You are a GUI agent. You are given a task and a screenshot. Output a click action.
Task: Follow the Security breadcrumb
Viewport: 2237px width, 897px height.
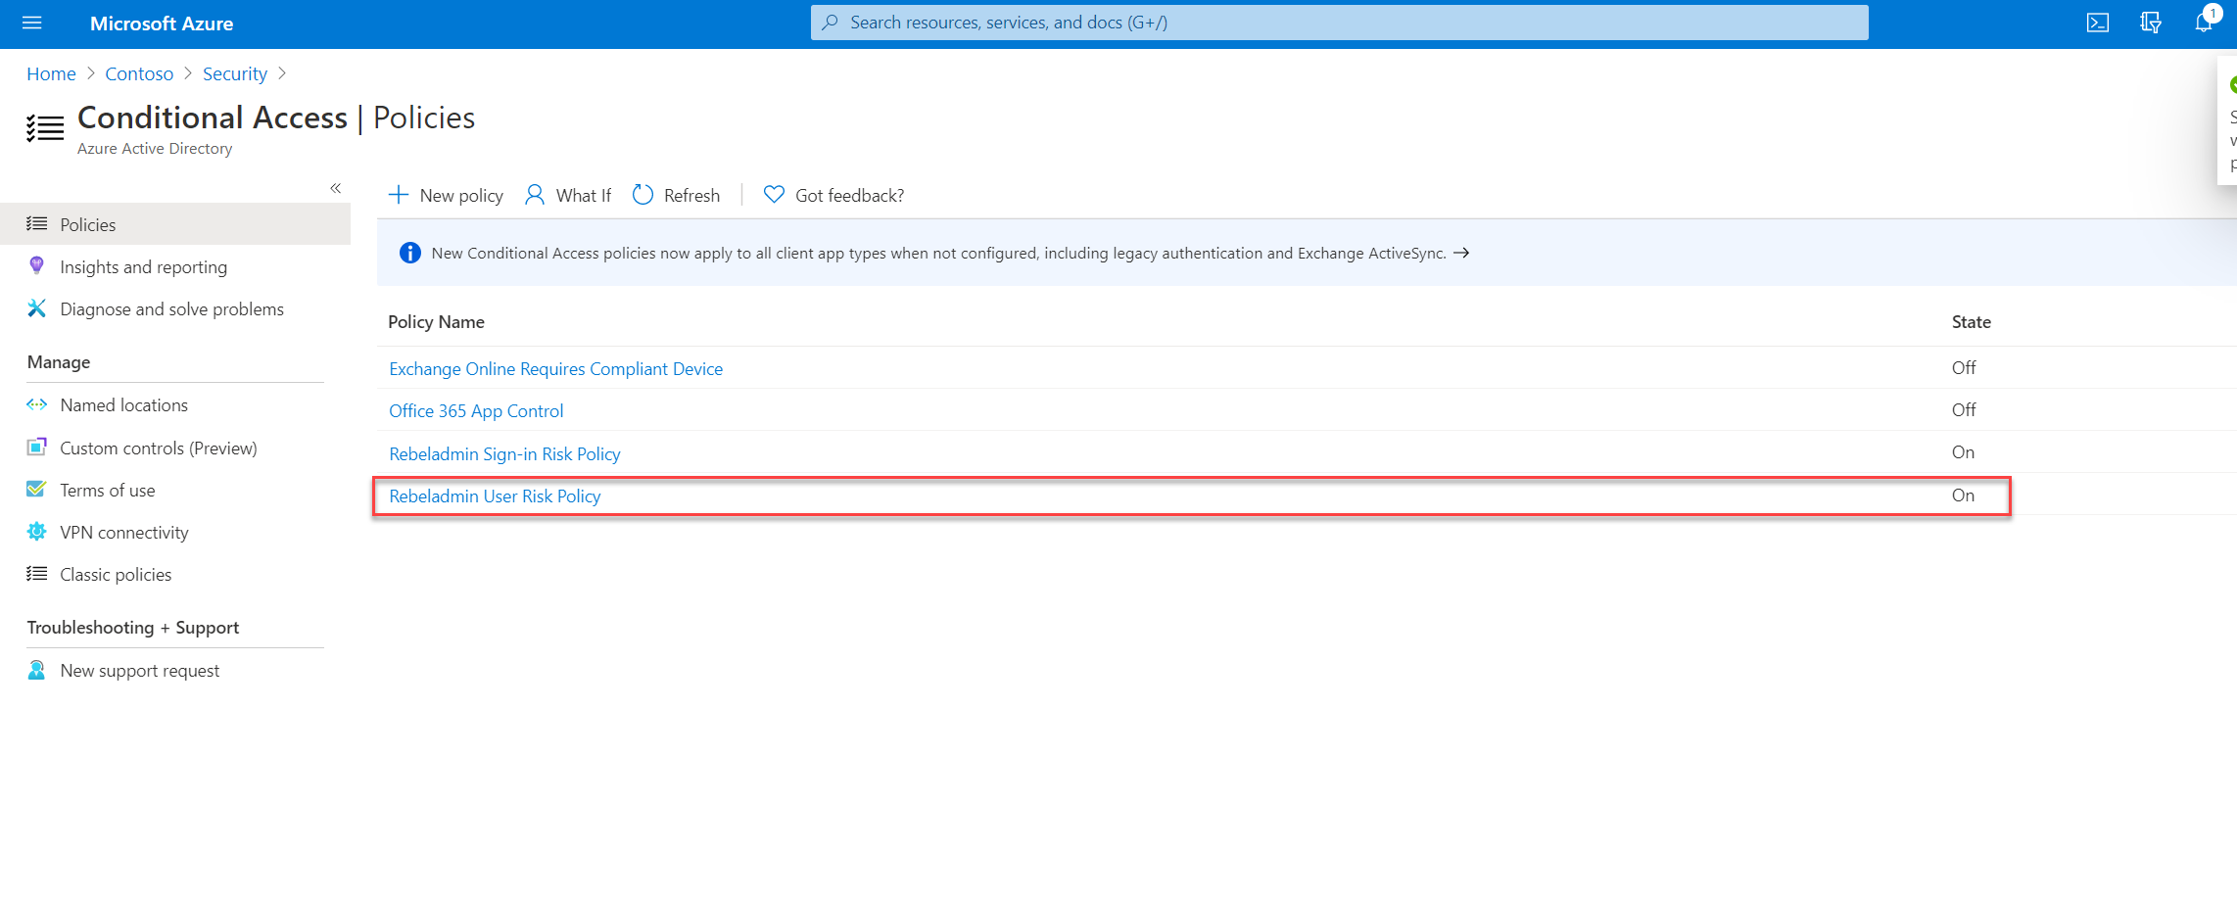(234, 73)
